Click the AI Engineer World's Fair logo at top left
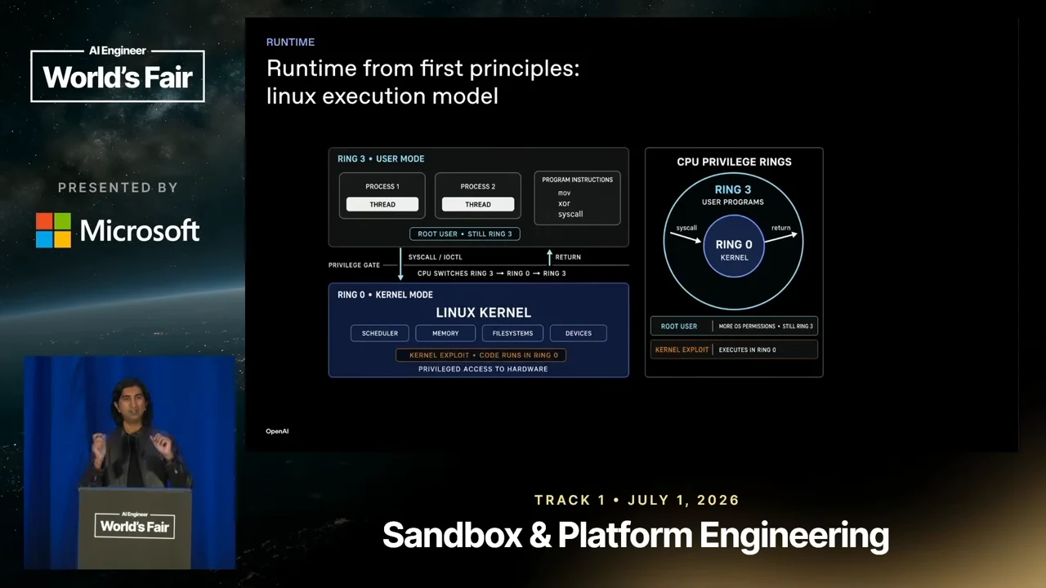 click(x=118, y=73)
